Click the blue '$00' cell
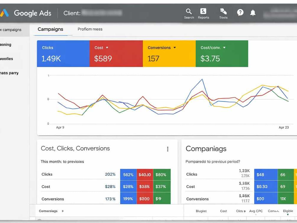This screenshot has width=297, height=223. (x=266, y=199)
